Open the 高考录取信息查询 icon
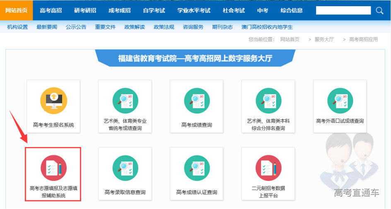This screenshot has width=391, height=209. (x=125, y=168)
